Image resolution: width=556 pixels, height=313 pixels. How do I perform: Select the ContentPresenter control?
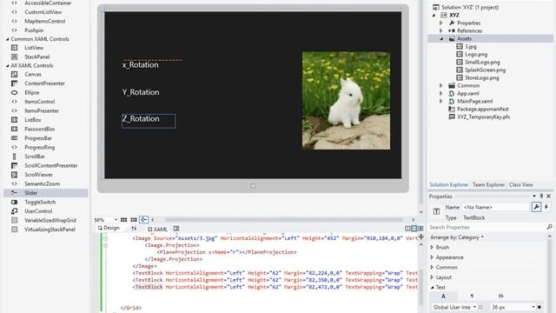pos(44,83)
